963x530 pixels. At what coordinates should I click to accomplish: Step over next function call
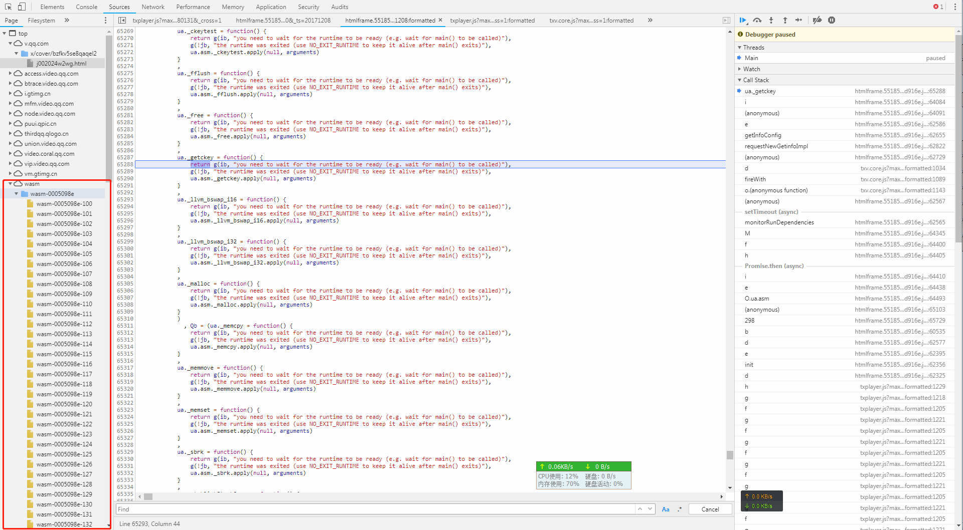(757, 20)
